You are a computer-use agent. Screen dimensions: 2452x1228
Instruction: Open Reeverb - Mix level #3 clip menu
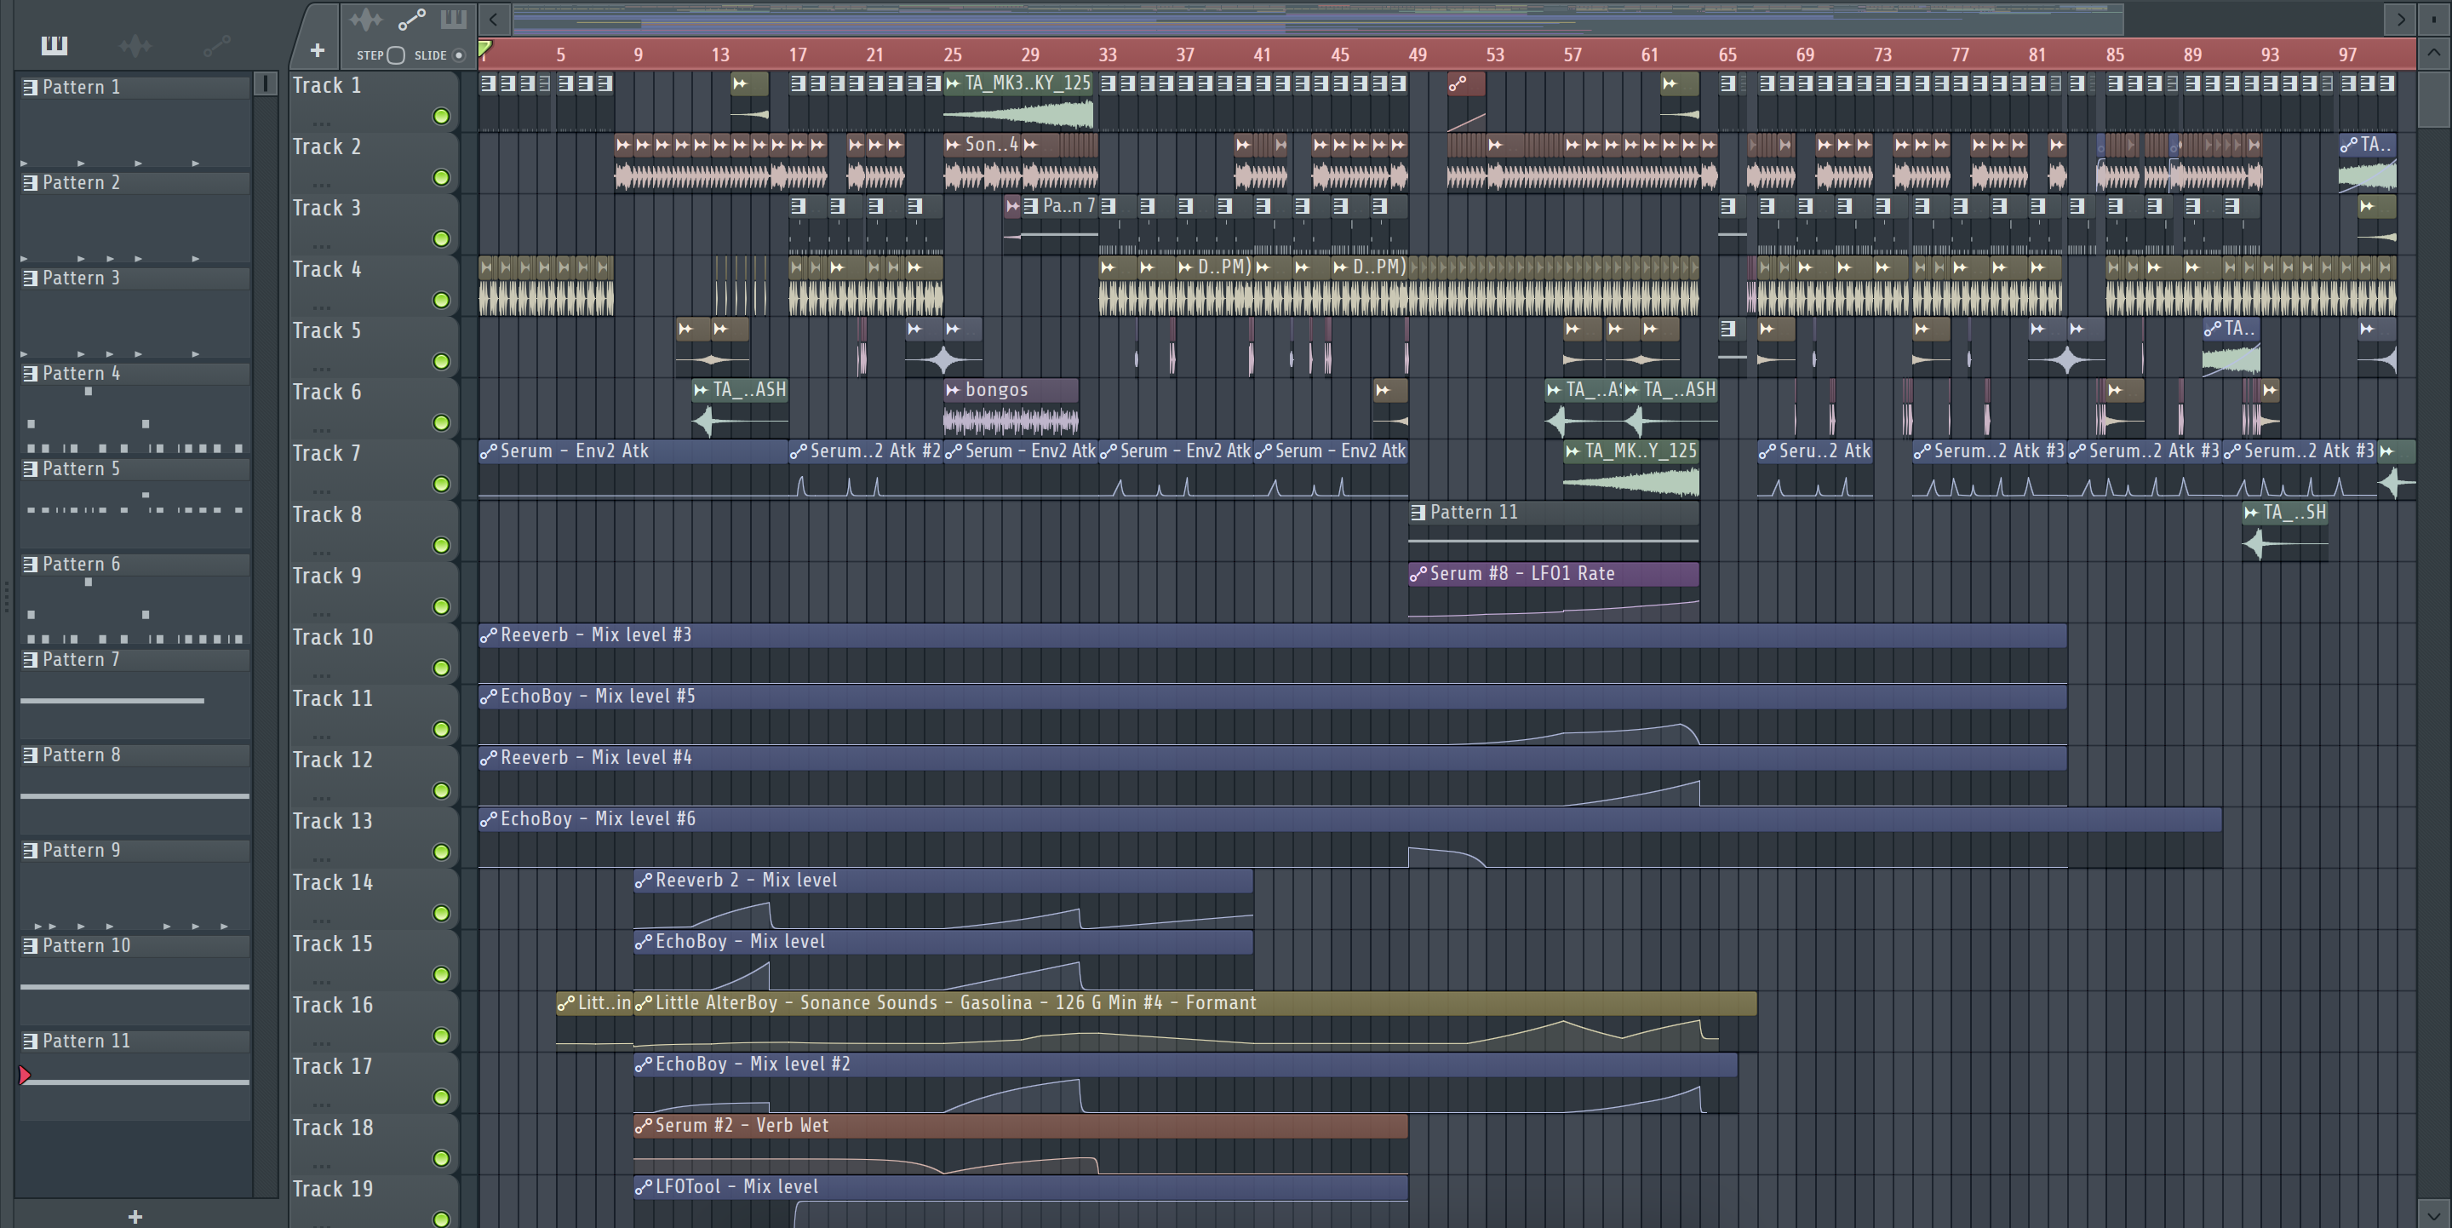[x=489, y=635]
